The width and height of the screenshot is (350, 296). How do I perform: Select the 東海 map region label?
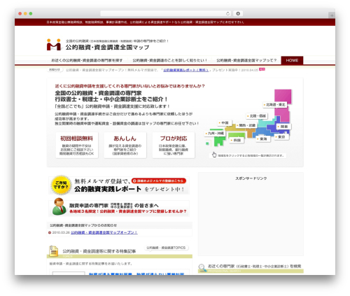(263, 139)
